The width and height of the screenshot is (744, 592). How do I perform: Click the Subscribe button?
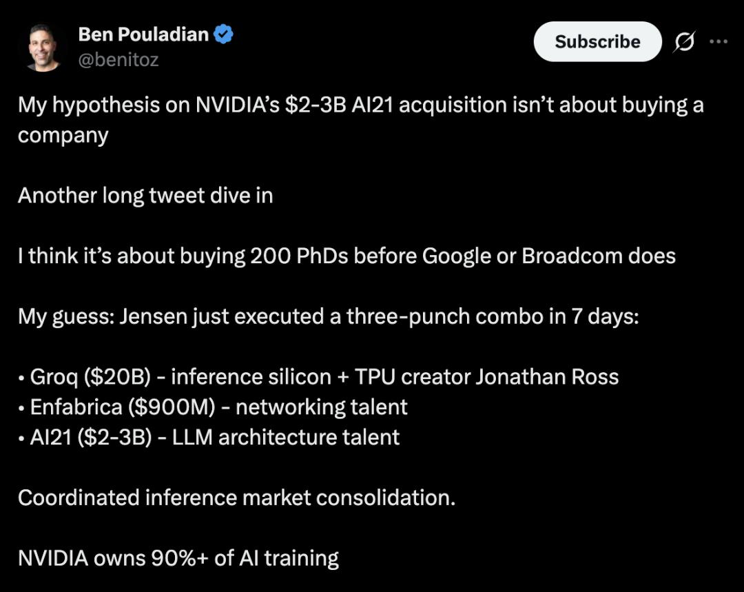click(x=597, y=41)
